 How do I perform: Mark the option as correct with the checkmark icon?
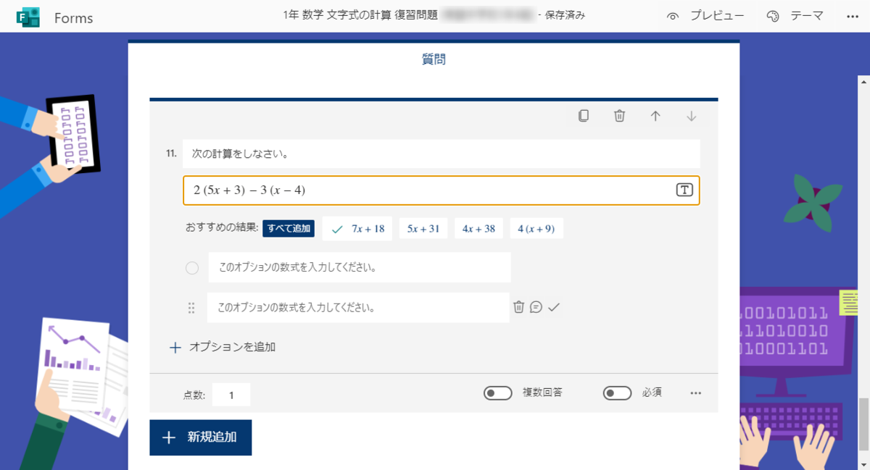pos(554,306)
